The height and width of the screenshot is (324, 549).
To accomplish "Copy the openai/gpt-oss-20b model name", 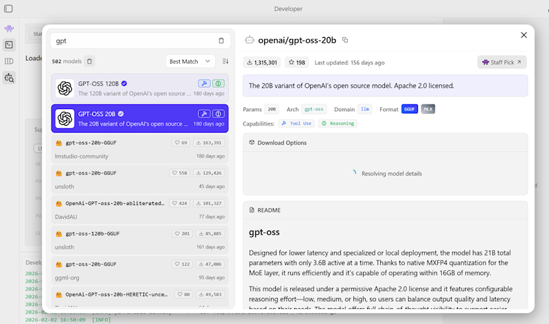I will tap(345, 40).
